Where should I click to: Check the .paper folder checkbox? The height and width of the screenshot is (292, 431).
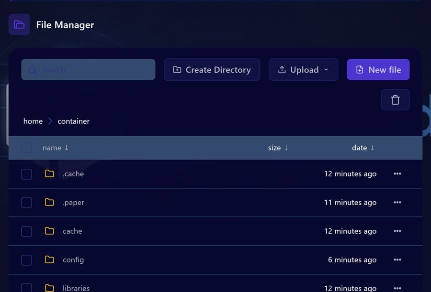point(27,203)
